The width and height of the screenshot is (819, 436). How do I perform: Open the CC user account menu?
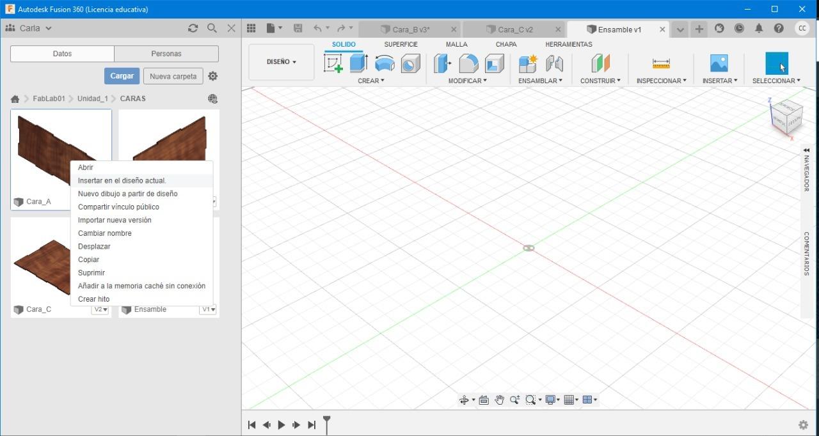[x=802, y=28]
